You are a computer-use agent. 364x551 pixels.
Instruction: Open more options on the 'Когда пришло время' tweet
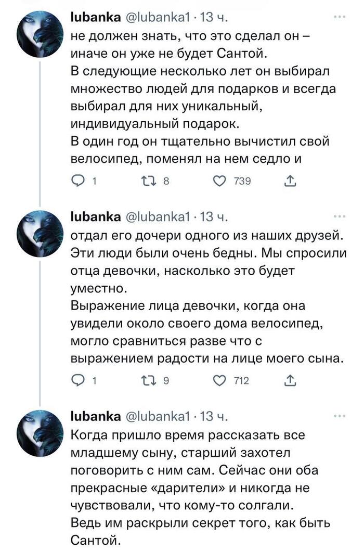340,417
